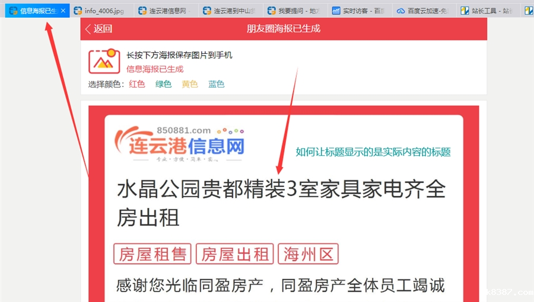Image resolution: width=534 pixels, height=302 pixels.
Task: Click the 房屋租售 tag
Action: 152,254
